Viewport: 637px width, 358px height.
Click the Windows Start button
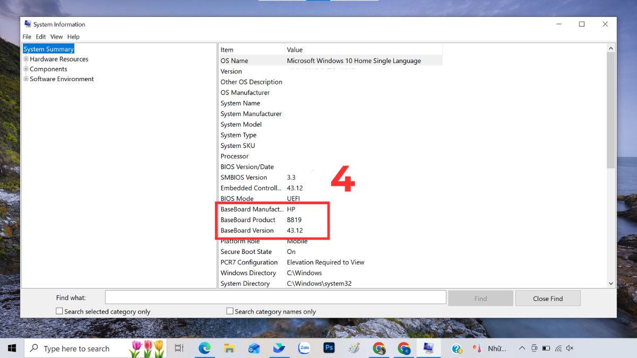pyautogui.click(x=12, y=348)
